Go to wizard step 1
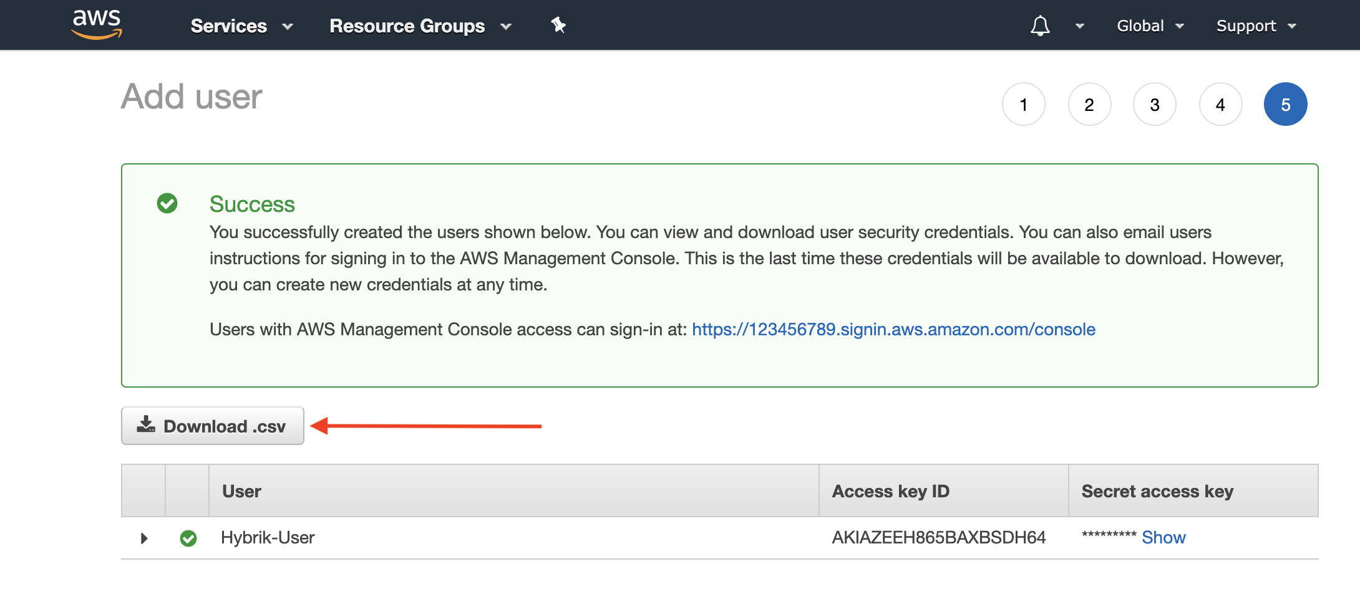Viewport: 1360px width, 612px height. (1024, 104)
